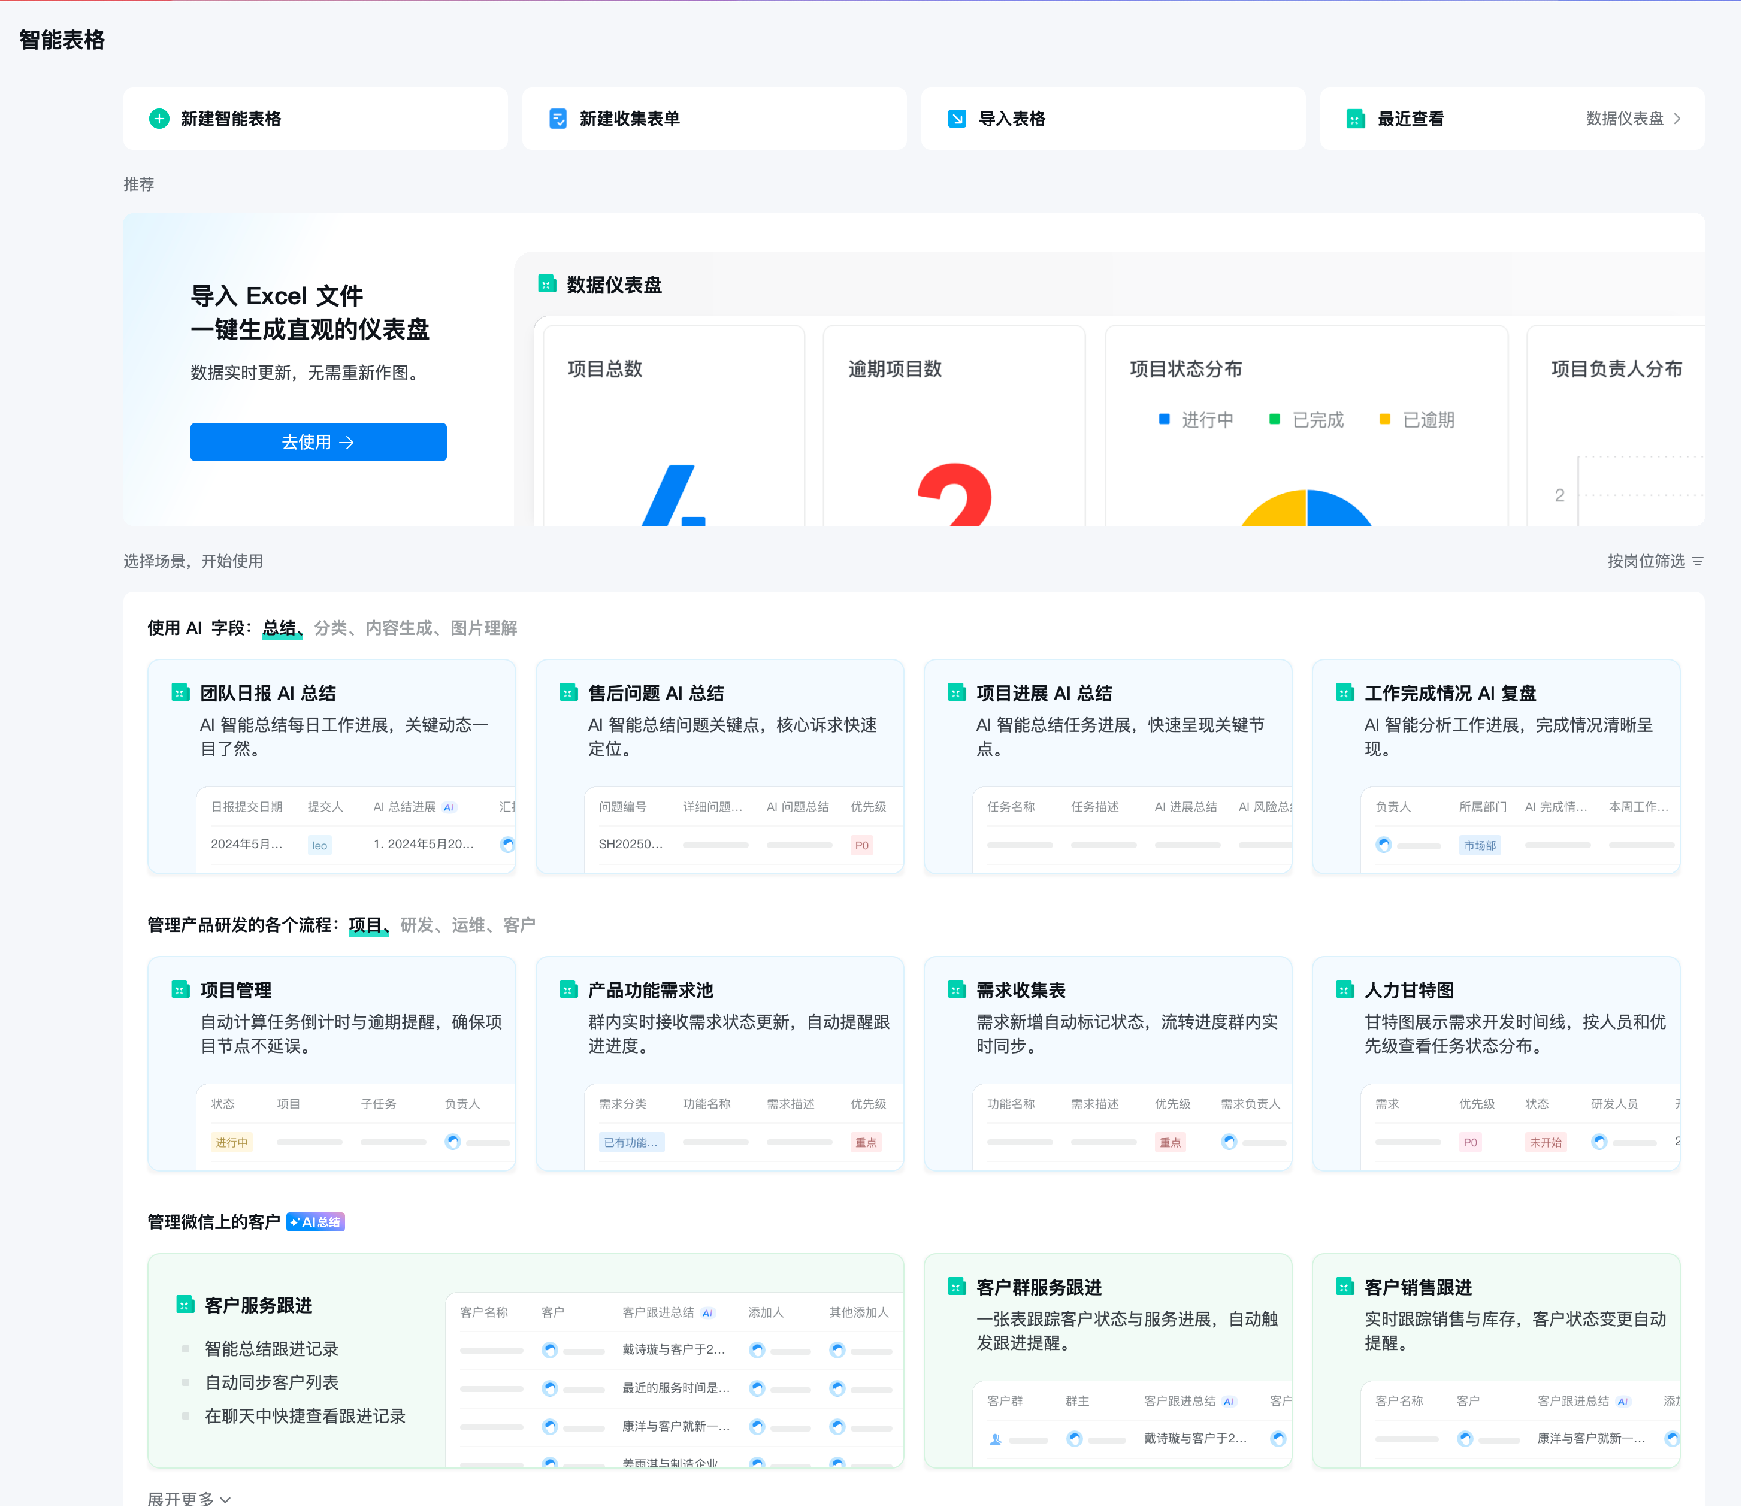Switch to the 分类 tab under 使用 AI 字段

click(x=331, y=627)
